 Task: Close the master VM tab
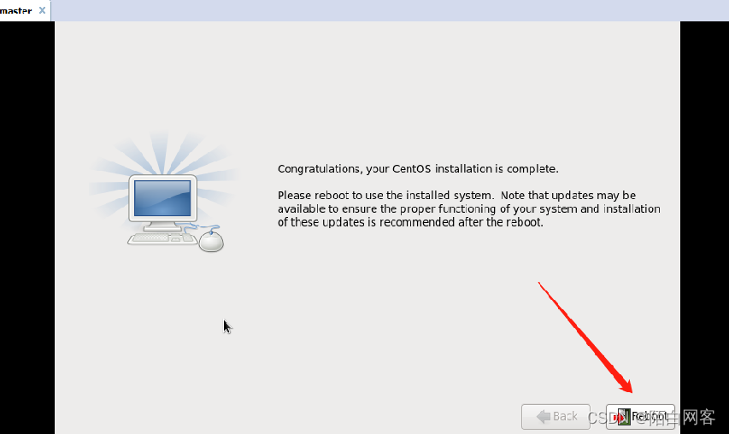pos(42,10)
